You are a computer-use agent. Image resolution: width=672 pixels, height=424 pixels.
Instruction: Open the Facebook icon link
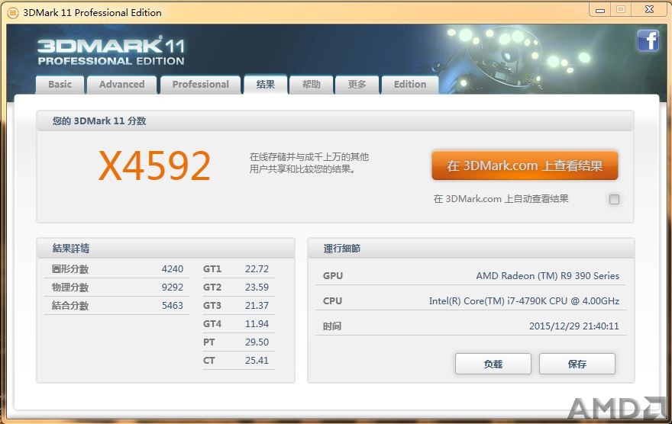pos(648,41)
